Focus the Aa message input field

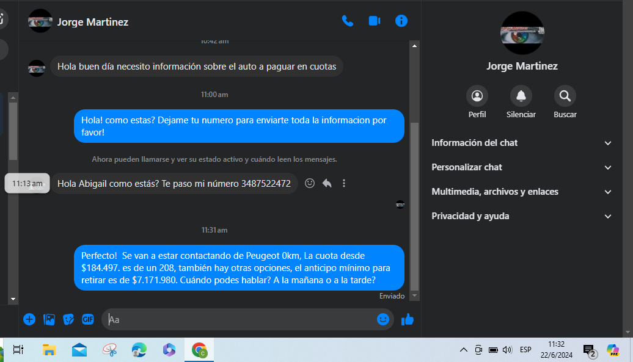coord(238,319)
